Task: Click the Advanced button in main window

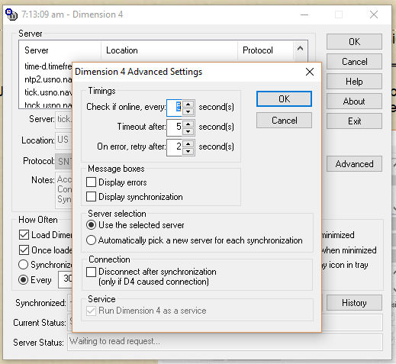Action: coord(354,163)
